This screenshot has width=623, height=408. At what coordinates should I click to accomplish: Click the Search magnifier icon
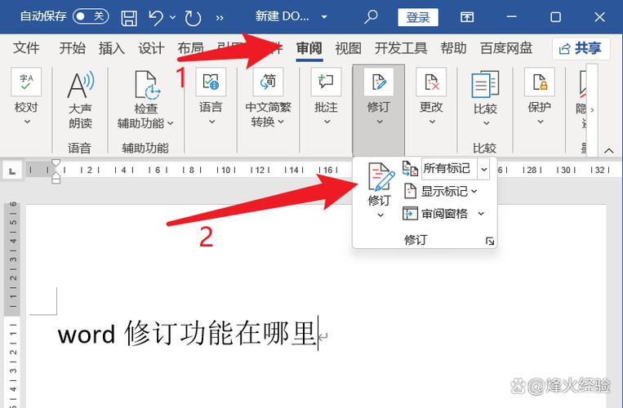[371, 16]
